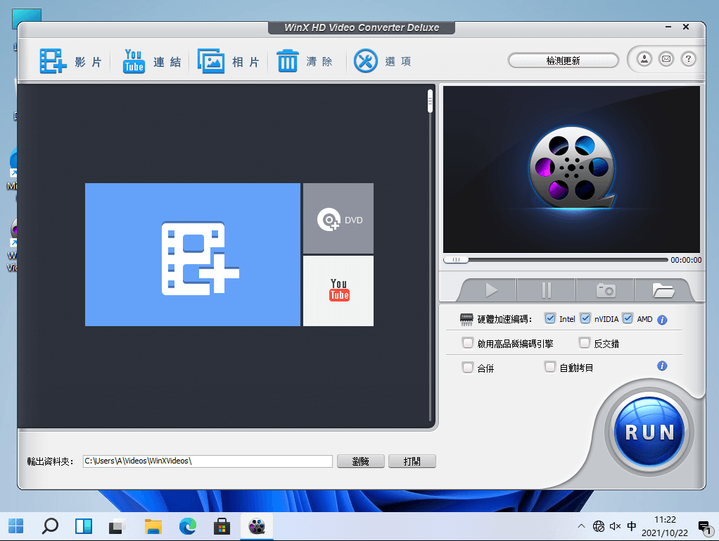
Task: Minimize the WinX converter window
Action: click(x=668, y=27)
